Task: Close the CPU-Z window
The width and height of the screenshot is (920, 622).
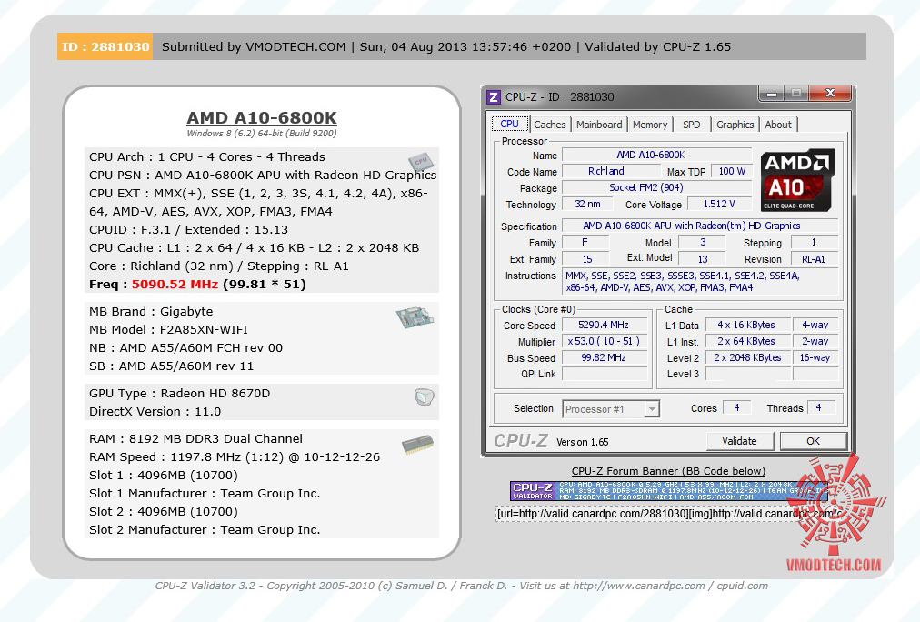Action: click(830, 94)
